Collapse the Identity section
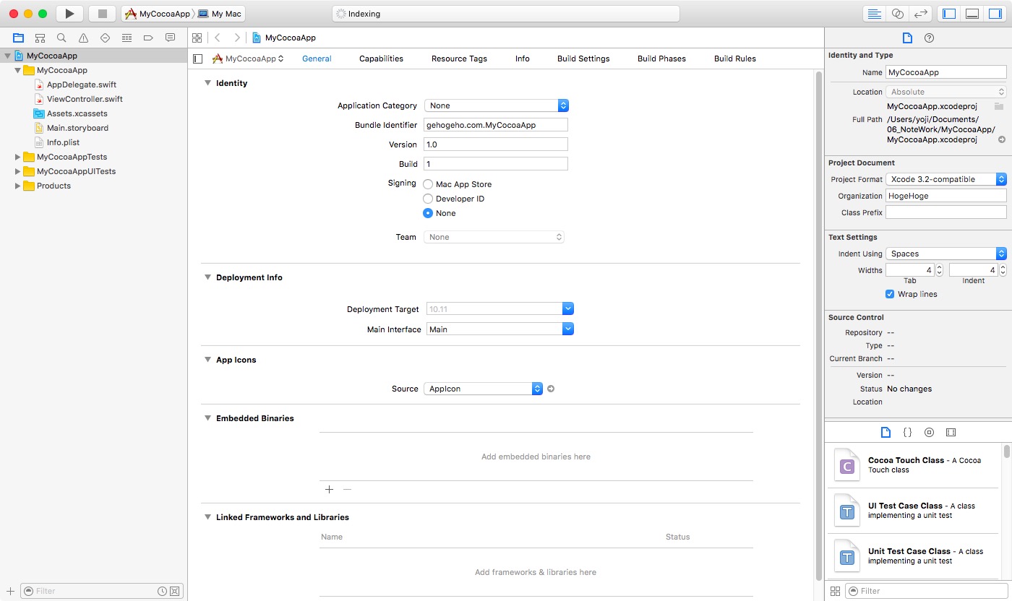Screen dimensions: 1012x601 pyautogui.click(x=207, y=83)
